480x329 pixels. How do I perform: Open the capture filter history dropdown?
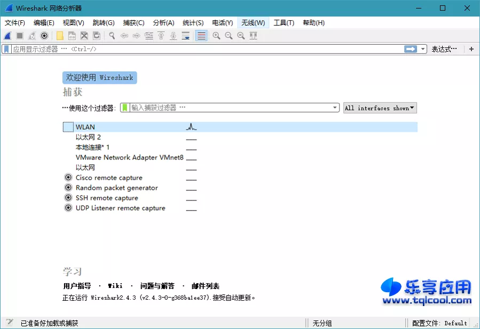pos(335,107)
